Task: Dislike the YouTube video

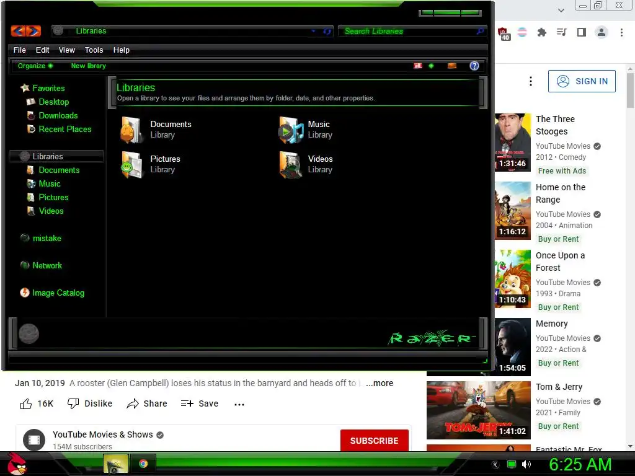Action: tap(89, 403)
